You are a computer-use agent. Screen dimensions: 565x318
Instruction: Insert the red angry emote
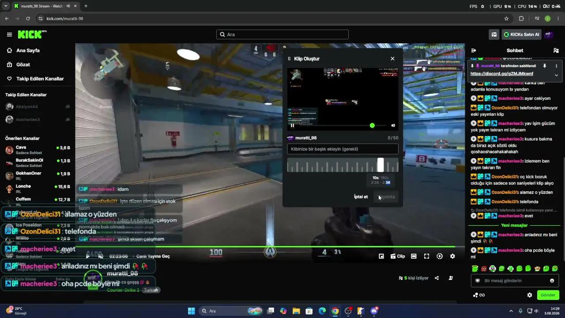tap(484, 268)
